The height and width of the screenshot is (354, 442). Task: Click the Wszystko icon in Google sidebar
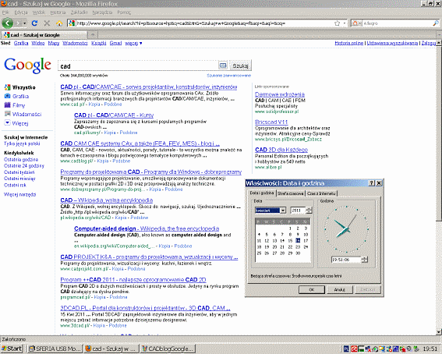pyautogui.click(x=7, y=87)
